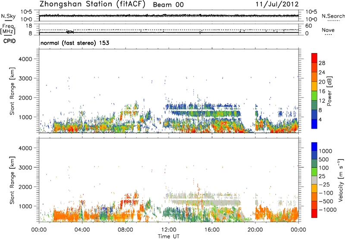The image size is (345, 239).
Task: Click the '12:00' time tick label
Action: click(x=169, y=230)
